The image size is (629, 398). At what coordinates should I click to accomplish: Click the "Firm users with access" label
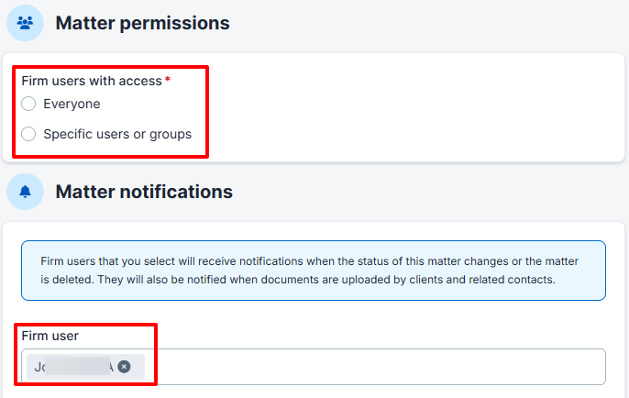pyautogui.click(x=92, y=81)
